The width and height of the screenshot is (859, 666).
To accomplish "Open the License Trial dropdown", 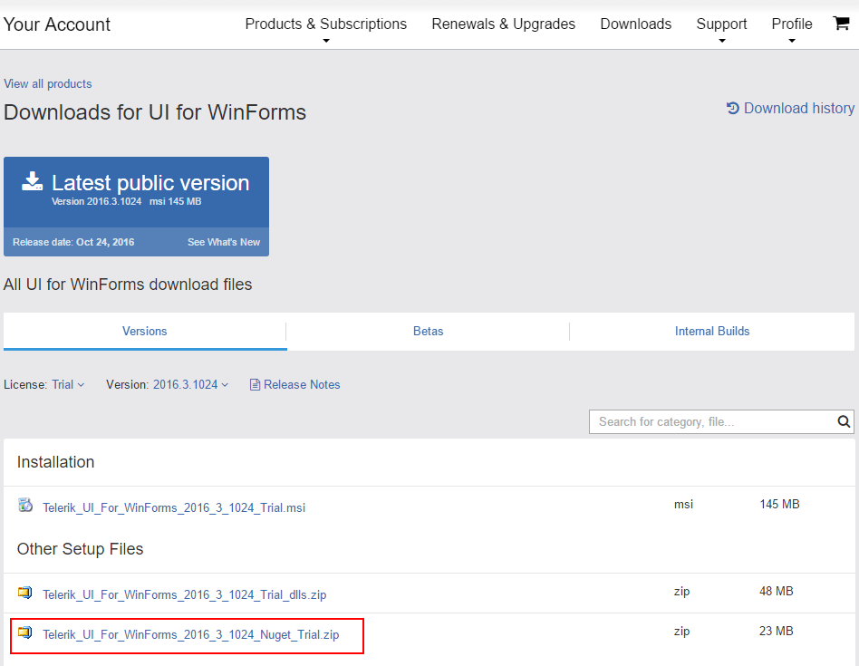I will click(68, 384).
